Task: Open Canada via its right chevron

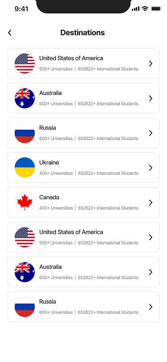Action: [x=151, y=202]
